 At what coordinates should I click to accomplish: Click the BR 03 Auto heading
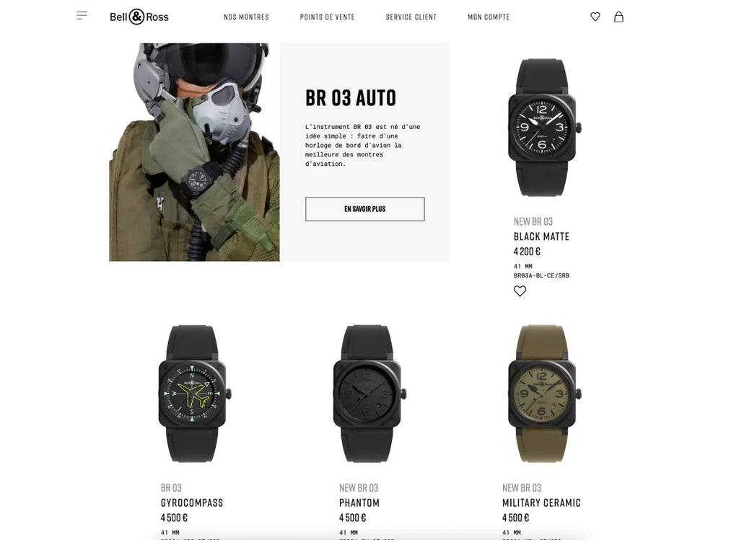point(351,98)
